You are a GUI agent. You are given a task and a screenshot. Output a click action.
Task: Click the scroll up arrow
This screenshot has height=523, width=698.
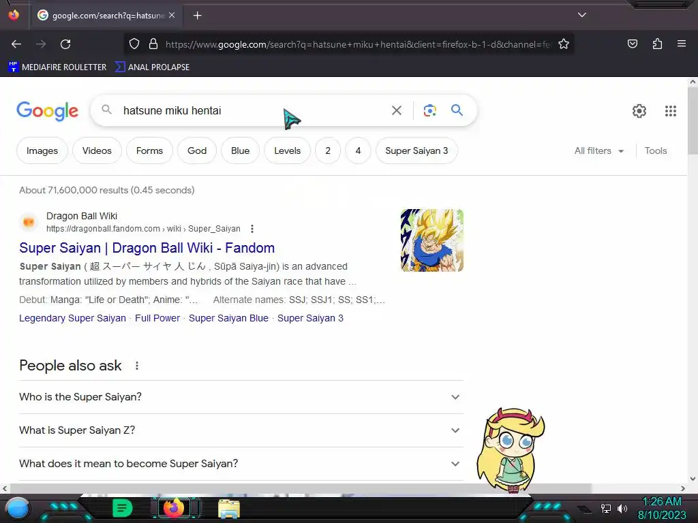693,82
